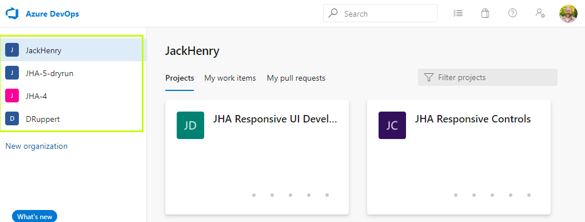
Task: Click the filter funnel icon
Action: coord(429,78)
